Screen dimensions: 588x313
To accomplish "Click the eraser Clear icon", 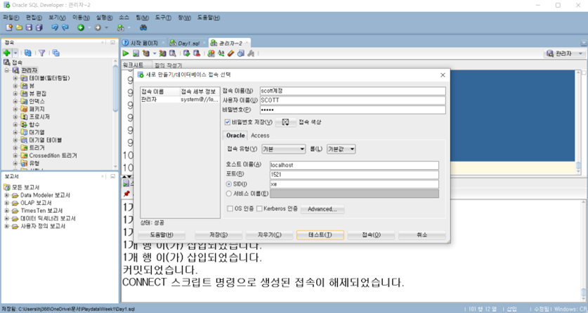I will click(x=230, y=53).
